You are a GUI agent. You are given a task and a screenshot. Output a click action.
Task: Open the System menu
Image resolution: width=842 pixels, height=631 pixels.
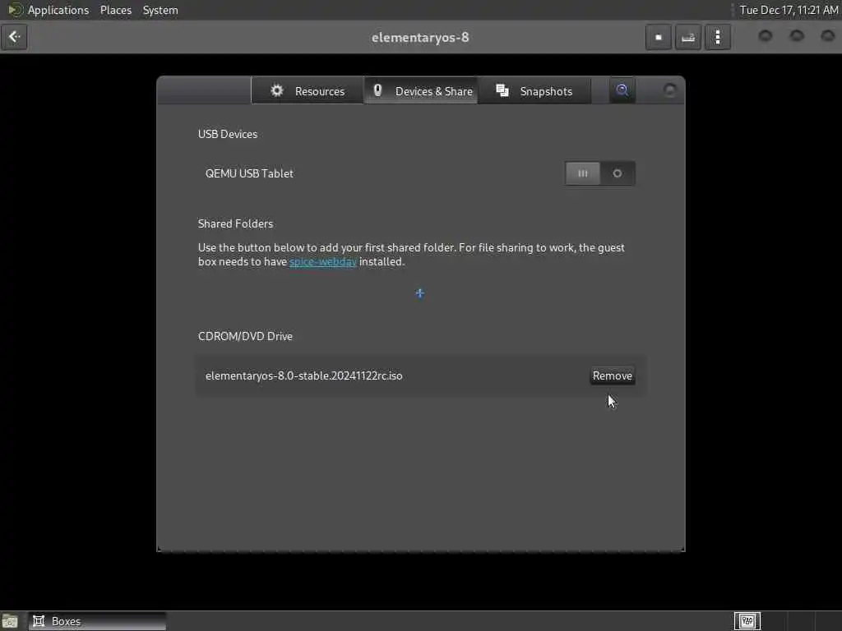(160, 10)
